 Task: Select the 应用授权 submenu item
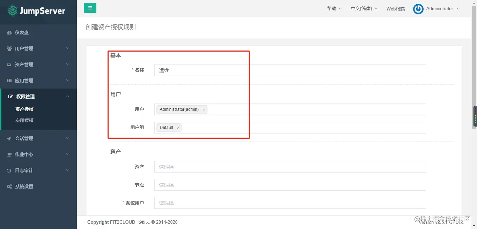[x=24, y=120]
